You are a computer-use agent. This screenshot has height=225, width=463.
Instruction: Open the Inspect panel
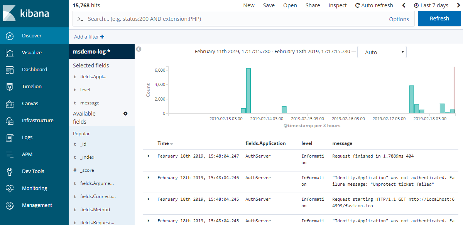coord(338,5)
